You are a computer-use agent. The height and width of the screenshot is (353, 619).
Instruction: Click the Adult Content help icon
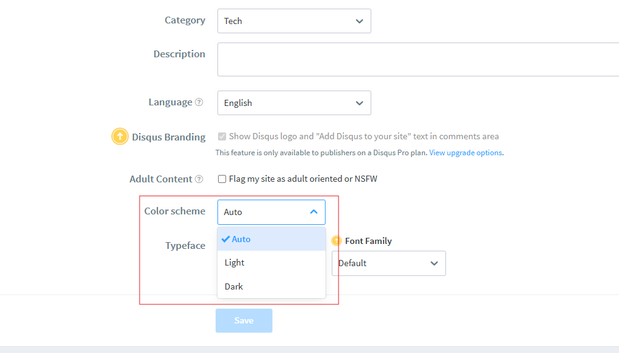click(199, 179)
